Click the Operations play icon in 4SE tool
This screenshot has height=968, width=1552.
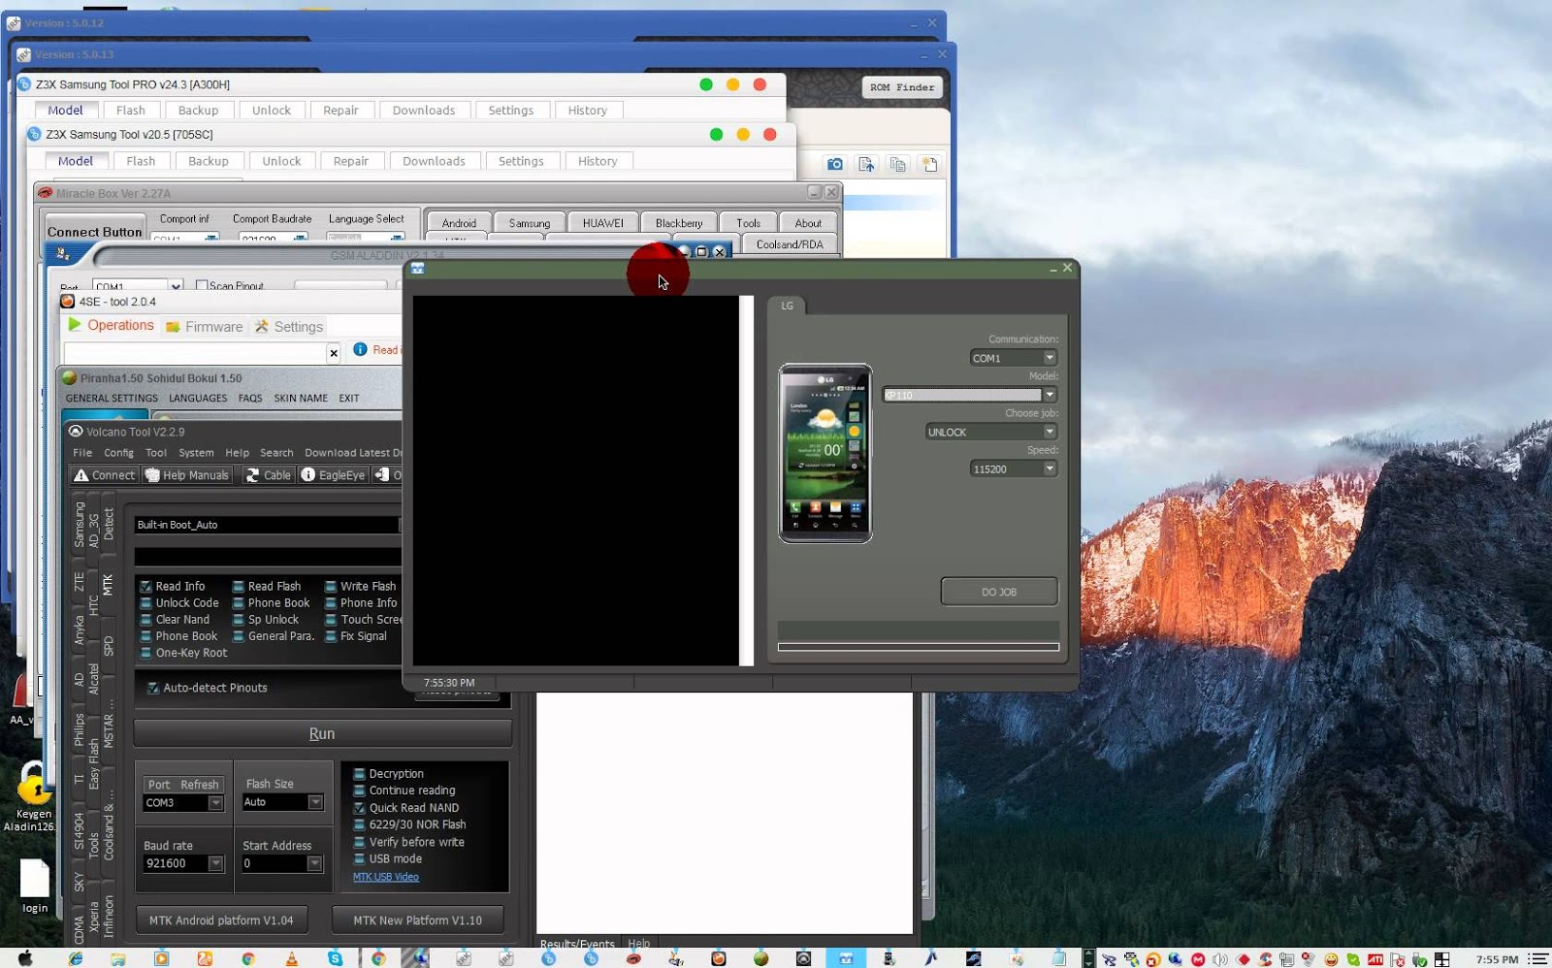[75, 325]
